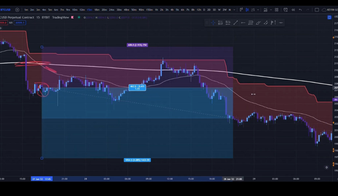Image resolution: width=338 pixels, height=196 pixels.
Task: Choose the 150m timeframe
Action: tap(149, 10)
